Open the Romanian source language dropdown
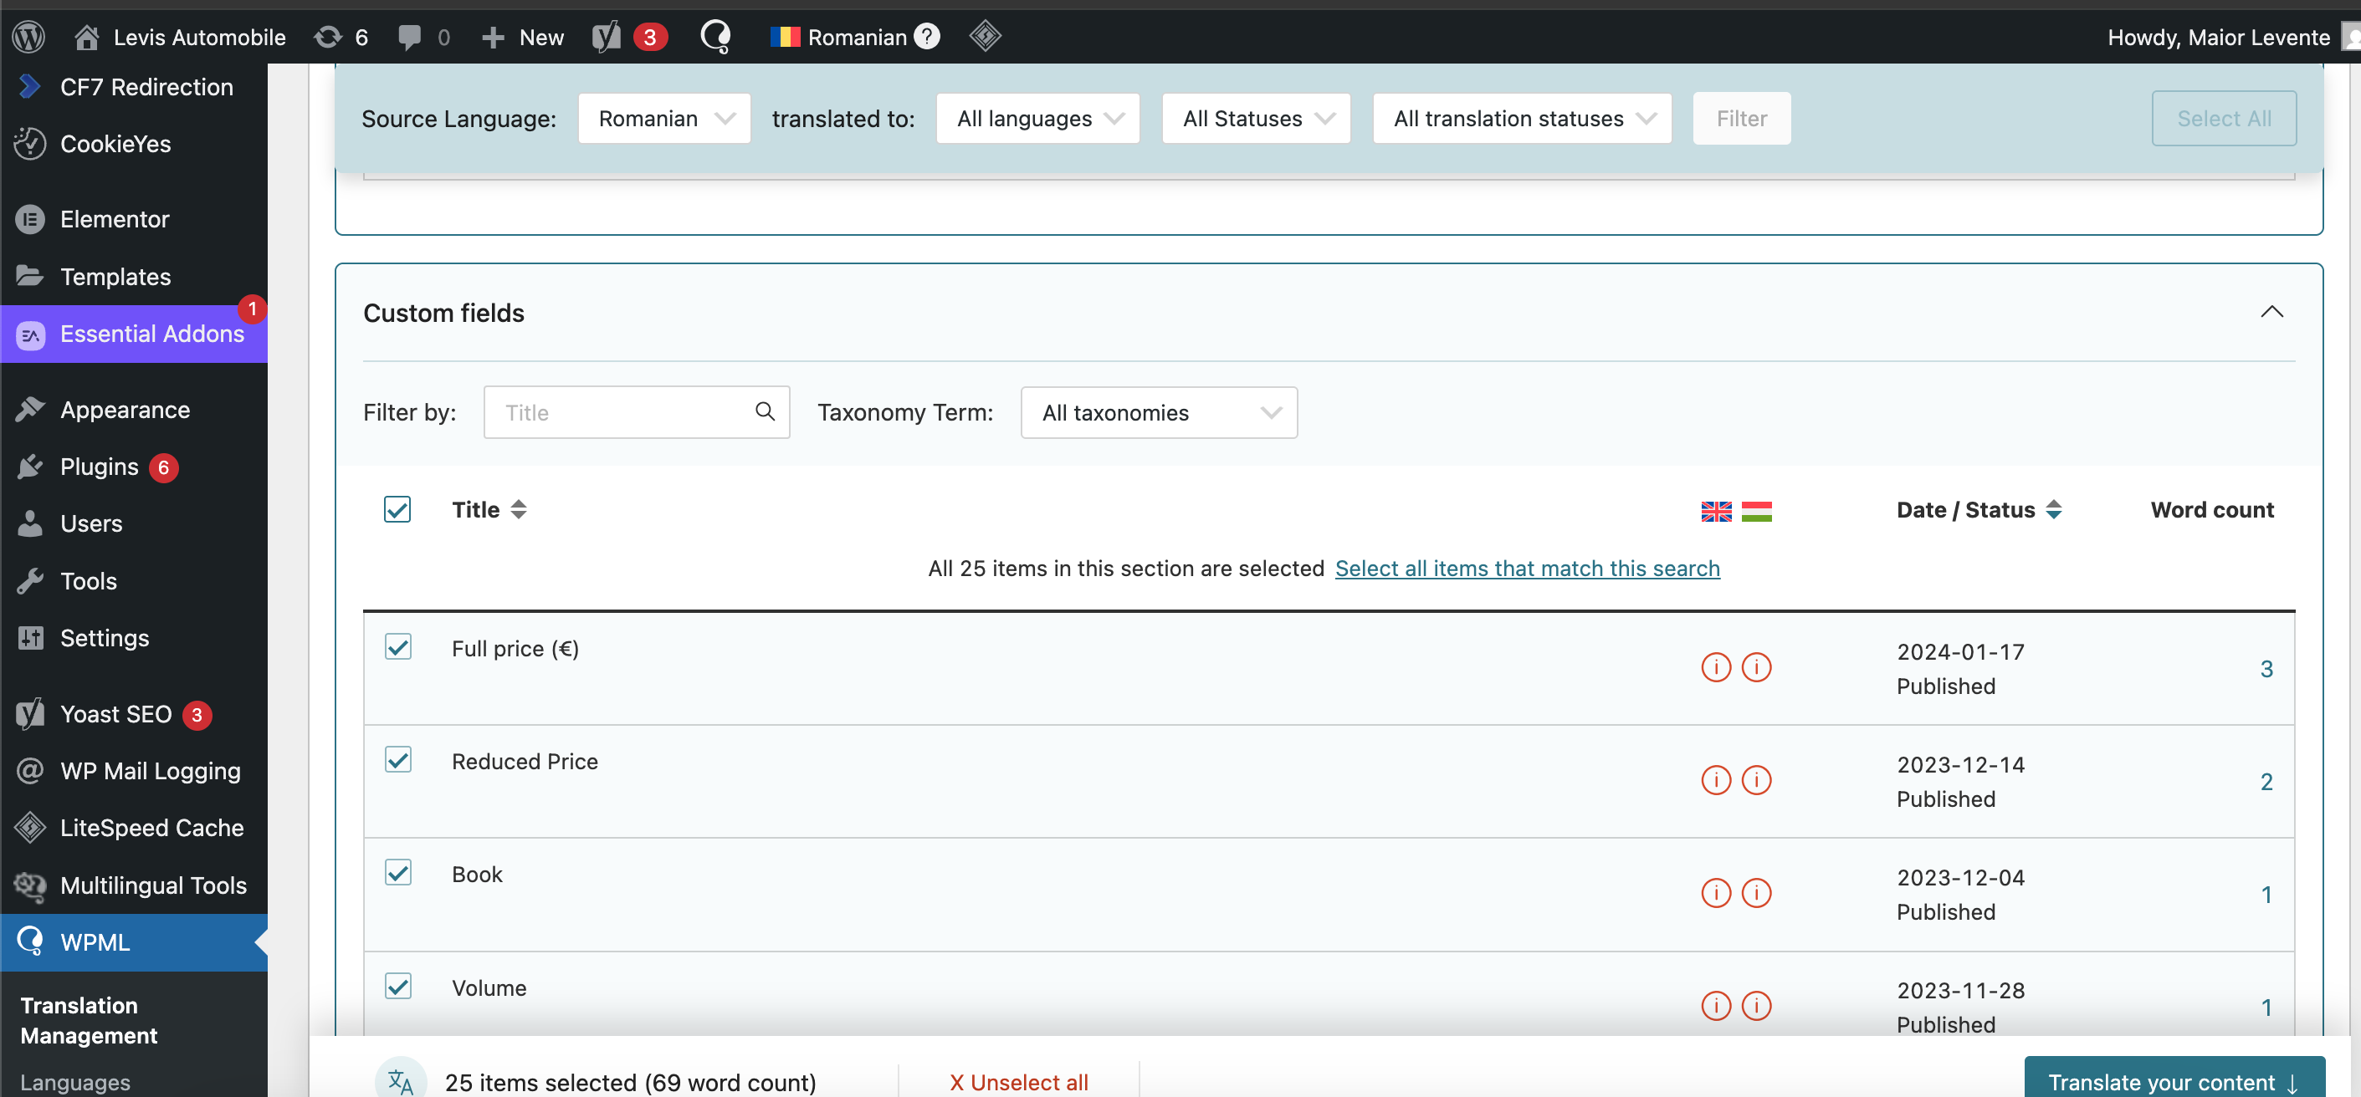 click(x=663, y=119)
